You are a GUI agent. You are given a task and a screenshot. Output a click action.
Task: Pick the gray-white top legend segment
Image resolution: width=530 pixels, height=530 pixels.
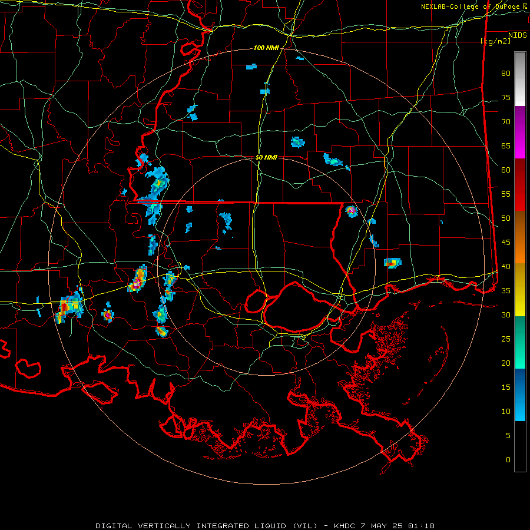(x=520, y=79)
